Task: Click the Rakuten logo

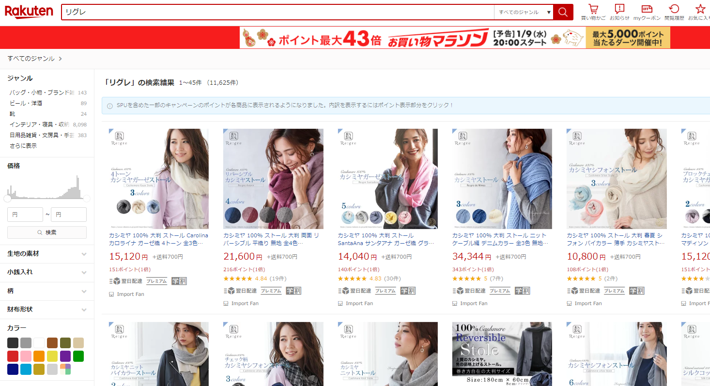Action: tap(29, 12)
